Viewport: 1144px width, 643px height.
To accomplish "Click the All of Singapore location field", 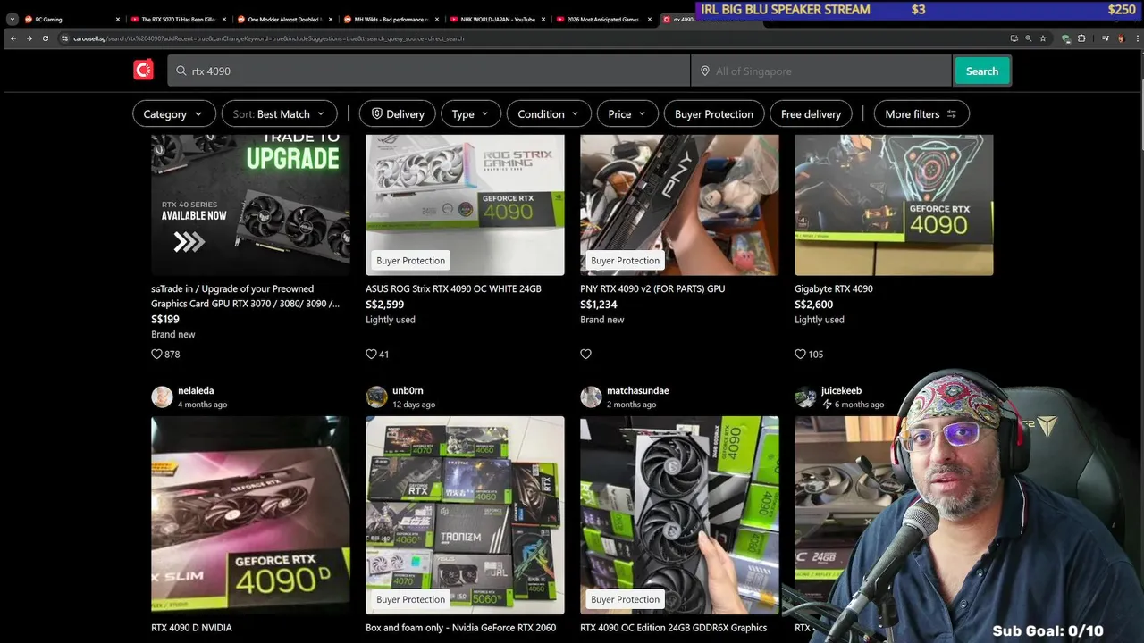I will click(x=820, y=71).
